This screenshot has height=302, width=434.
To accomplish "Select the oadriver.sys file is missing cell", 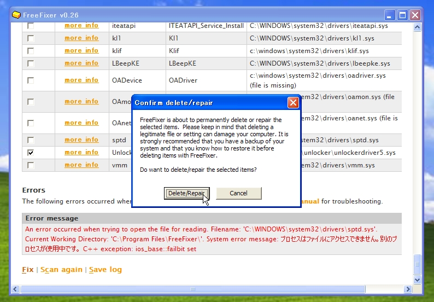I will pyautogui.click(x=324, y=80).
